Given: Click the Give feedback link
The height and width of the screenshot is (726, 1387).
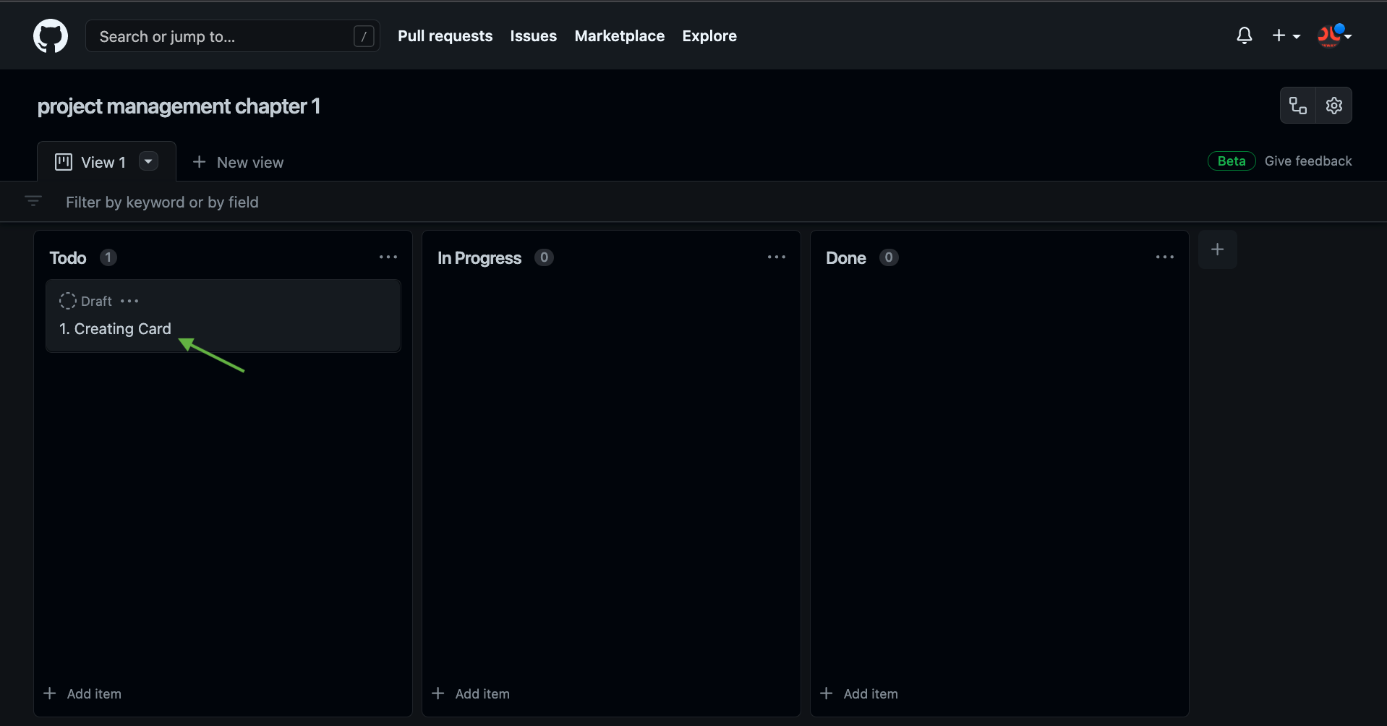Looking at the screenshot, I should pyautogui.click(x=1307, y=161).
